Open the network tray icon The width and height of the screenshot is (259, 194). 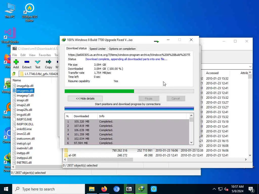tap(220, 189)
